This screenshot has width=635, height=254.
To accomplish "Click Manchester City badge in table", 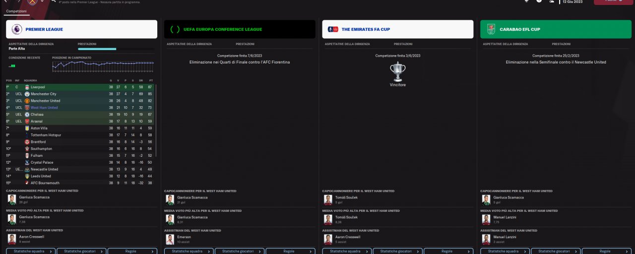I will 27,94.
